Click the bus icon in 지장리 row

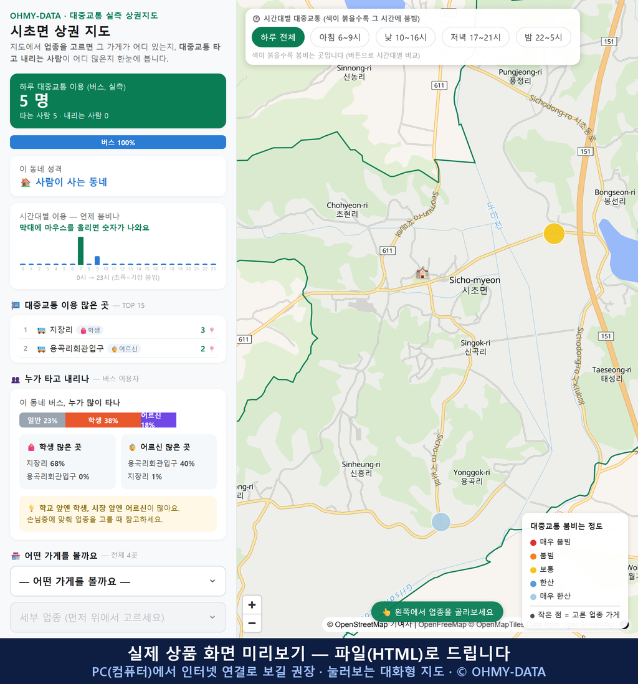tap(42, 330)
